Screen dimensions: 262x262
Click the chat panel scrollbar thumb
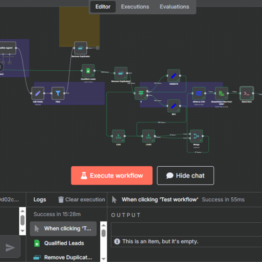click(x=23, y=220)
